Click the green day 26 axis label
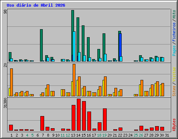 (x=141, y=135)
